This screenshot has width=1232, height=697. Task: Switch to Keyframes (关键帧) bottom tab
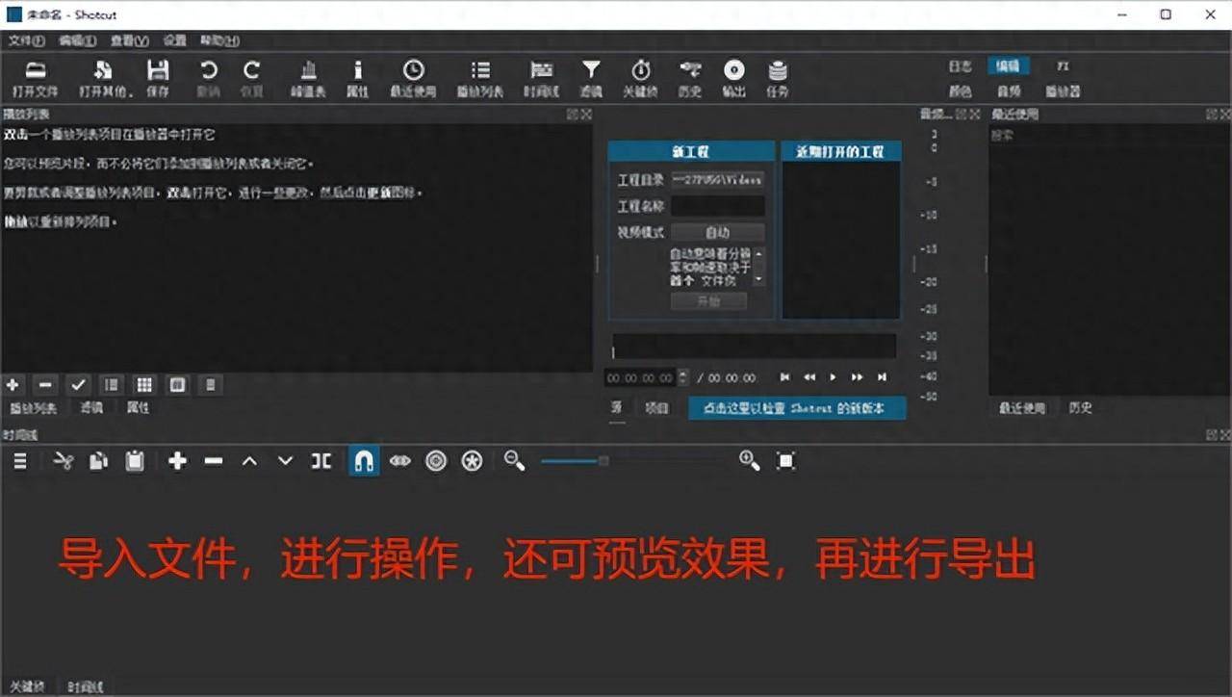click(x=27, y=687)
